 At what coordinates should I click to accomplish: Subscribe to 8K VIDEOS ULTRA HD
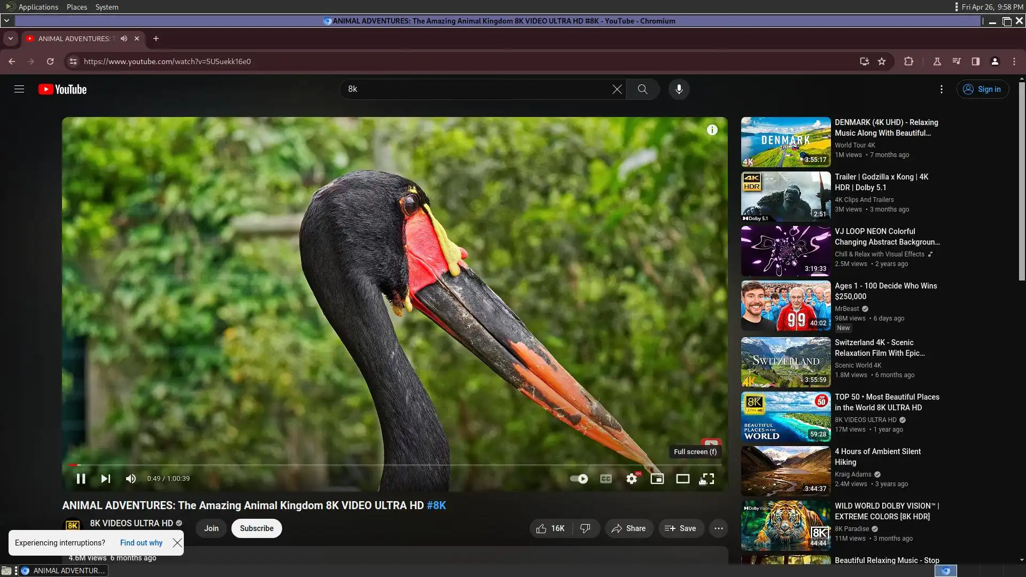[x=256, y=528]
